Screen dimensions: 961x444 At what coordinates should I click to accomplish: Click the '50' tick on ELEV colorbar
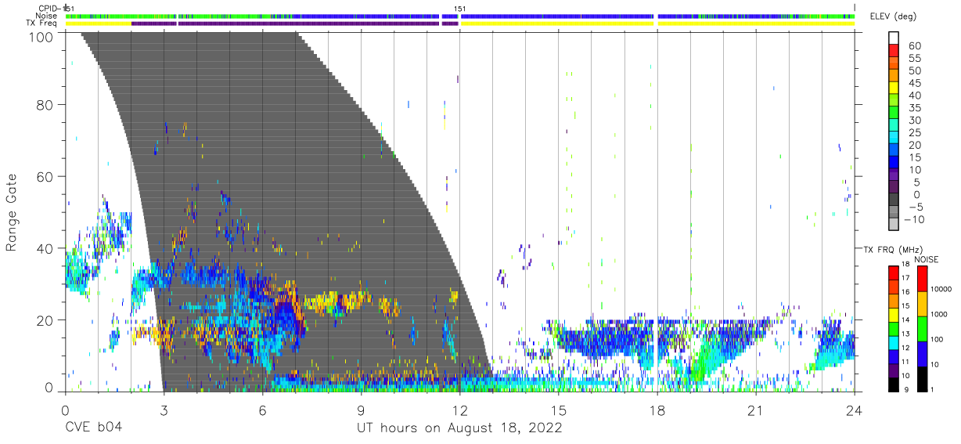pos(914,70)
